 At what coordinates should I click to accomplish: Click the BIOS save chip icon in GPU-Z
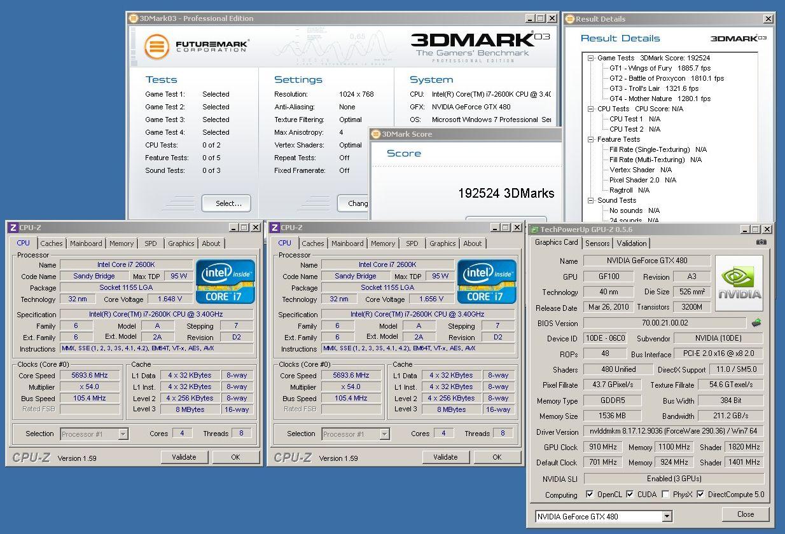coord(756,323)
